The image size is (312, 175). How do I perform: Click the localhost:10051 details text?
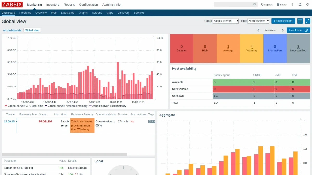(78, 168)
